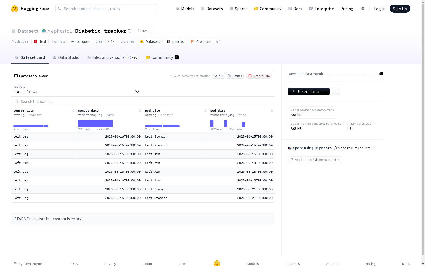
Task: Copy dataset name with the copy icon
Action: click(x=130, y=31)
